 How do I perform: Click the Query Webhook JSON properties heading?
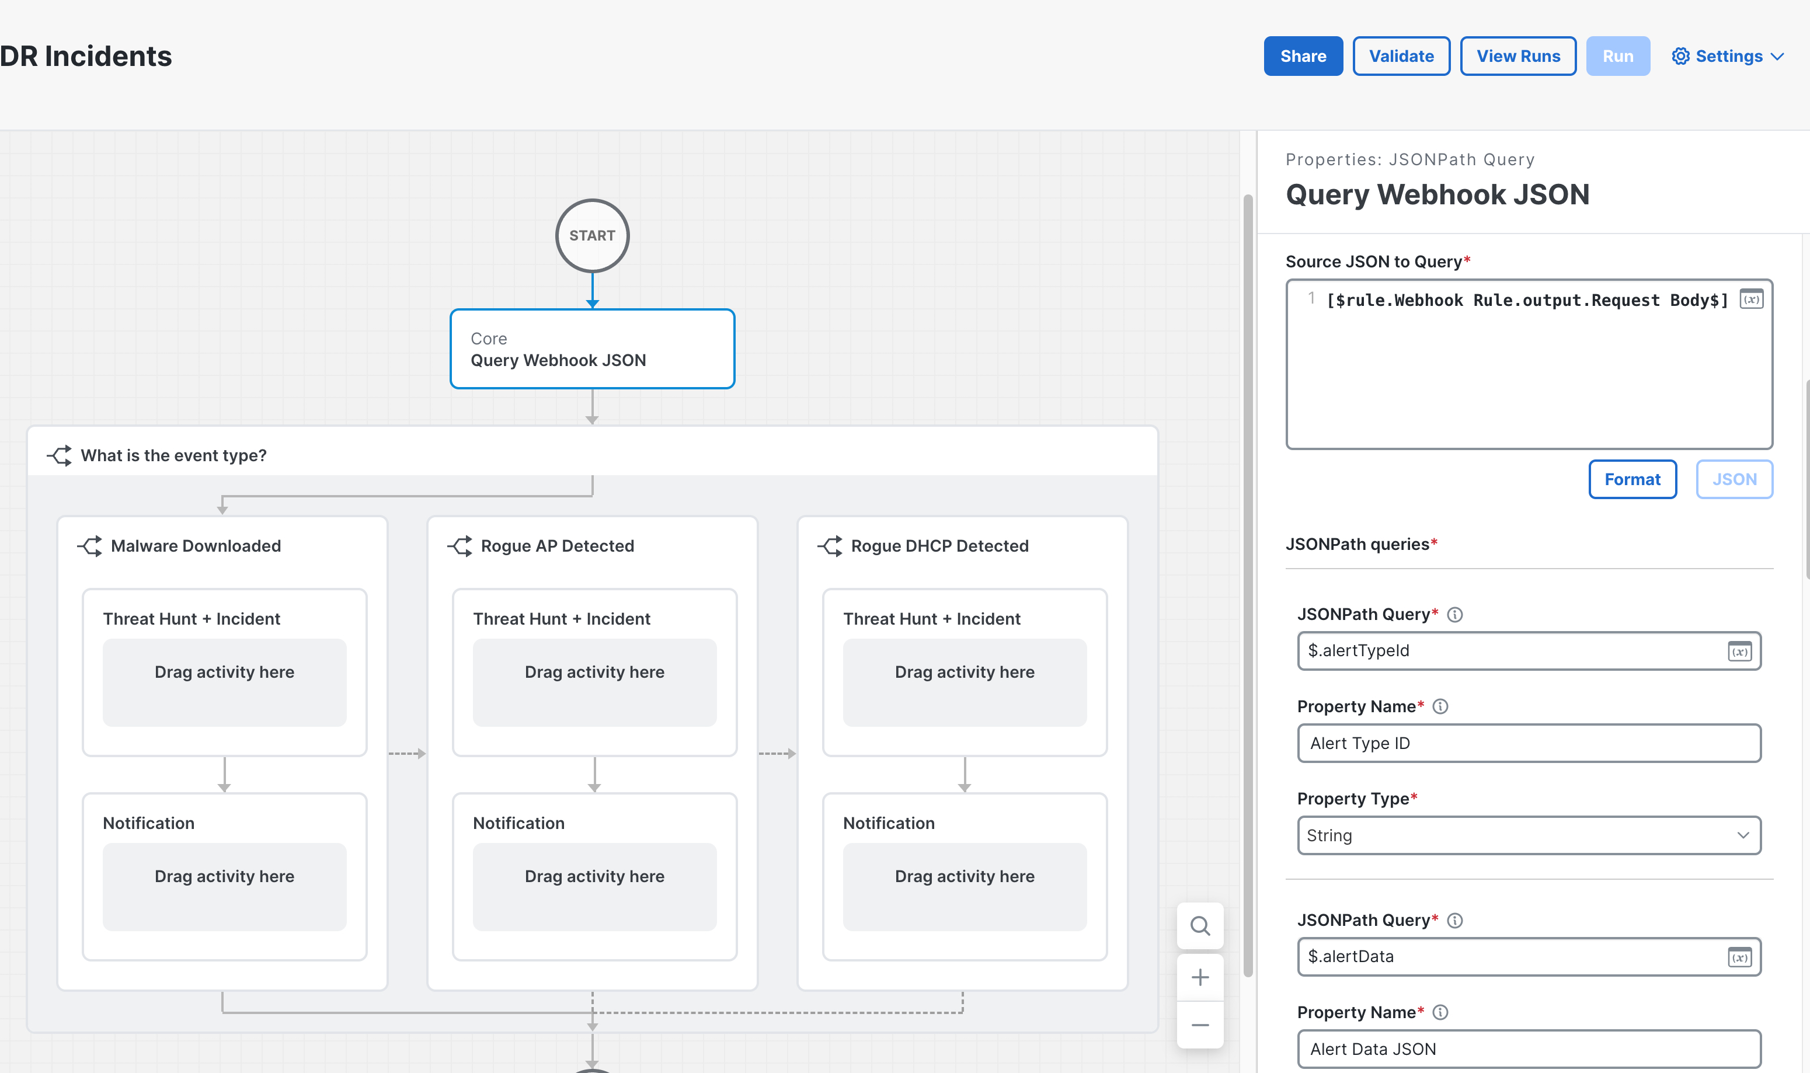(x=1437, y=194)
